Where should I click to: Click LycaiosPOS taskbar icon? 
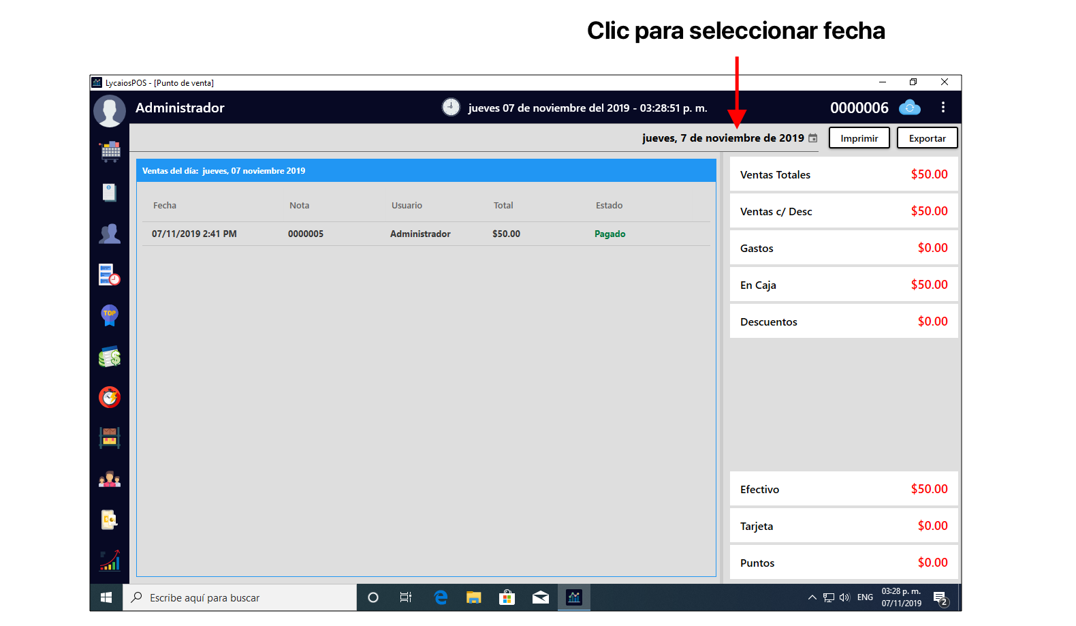(x=574, y=597)
